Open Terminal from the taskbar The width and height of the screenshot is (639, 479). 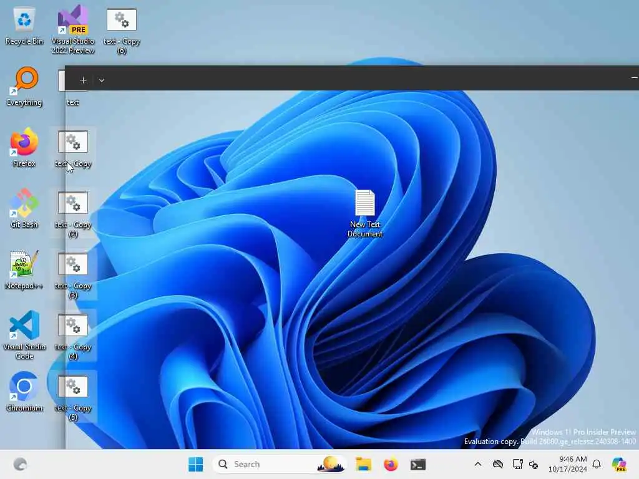pyautogui.click(x=418, y=464)
